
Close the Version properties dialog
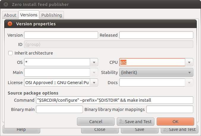tap(10, 24)
